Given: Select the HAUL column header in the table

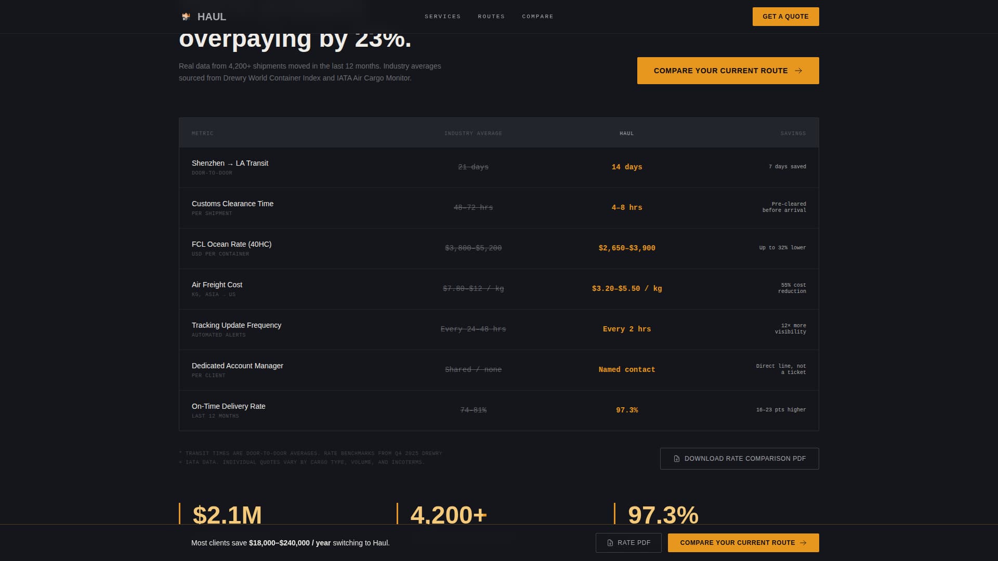Looking at the screenshot, I should (x=626, y=133).
